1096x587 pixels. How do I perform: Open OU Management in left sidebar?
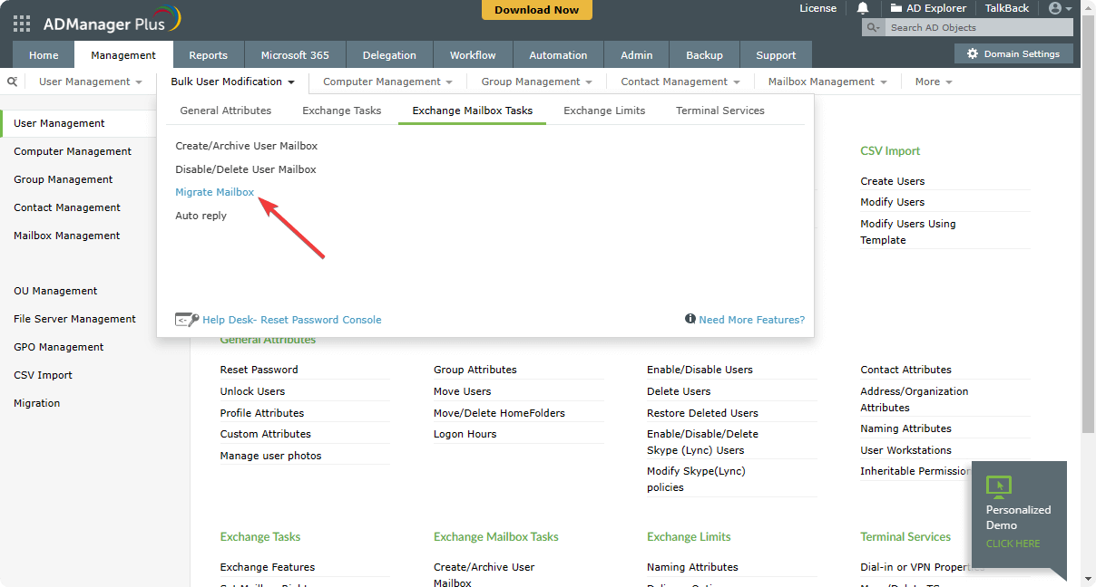tap(55, 291)
